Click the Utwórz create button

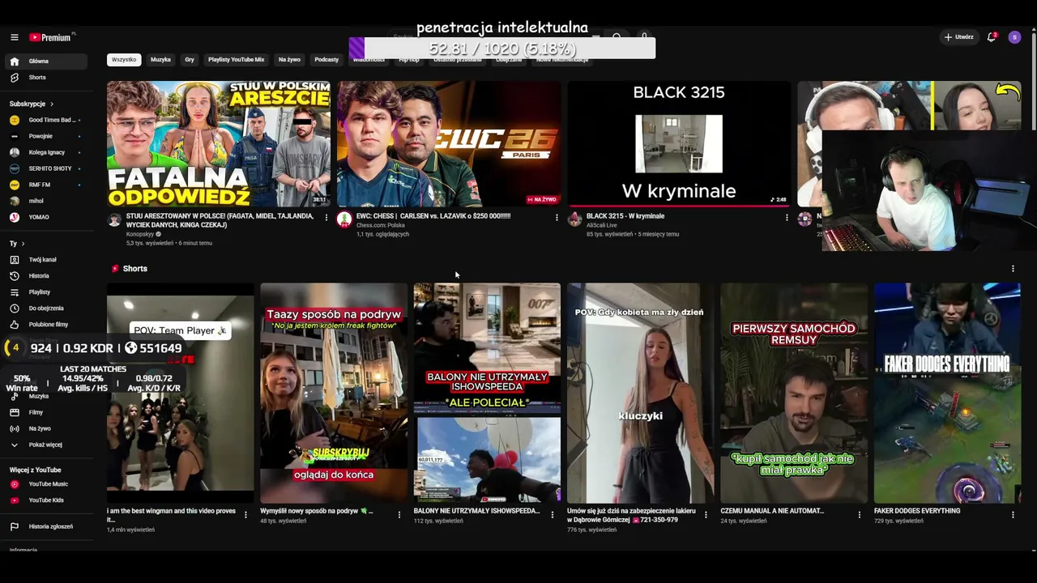958,37
